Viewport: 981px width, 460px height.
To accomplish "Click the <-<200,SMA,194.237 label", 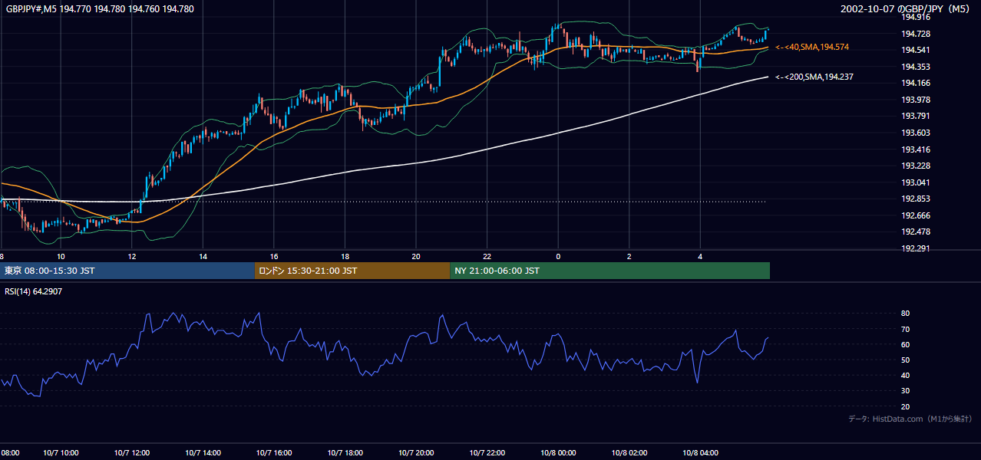I will [x=814, y=77].
